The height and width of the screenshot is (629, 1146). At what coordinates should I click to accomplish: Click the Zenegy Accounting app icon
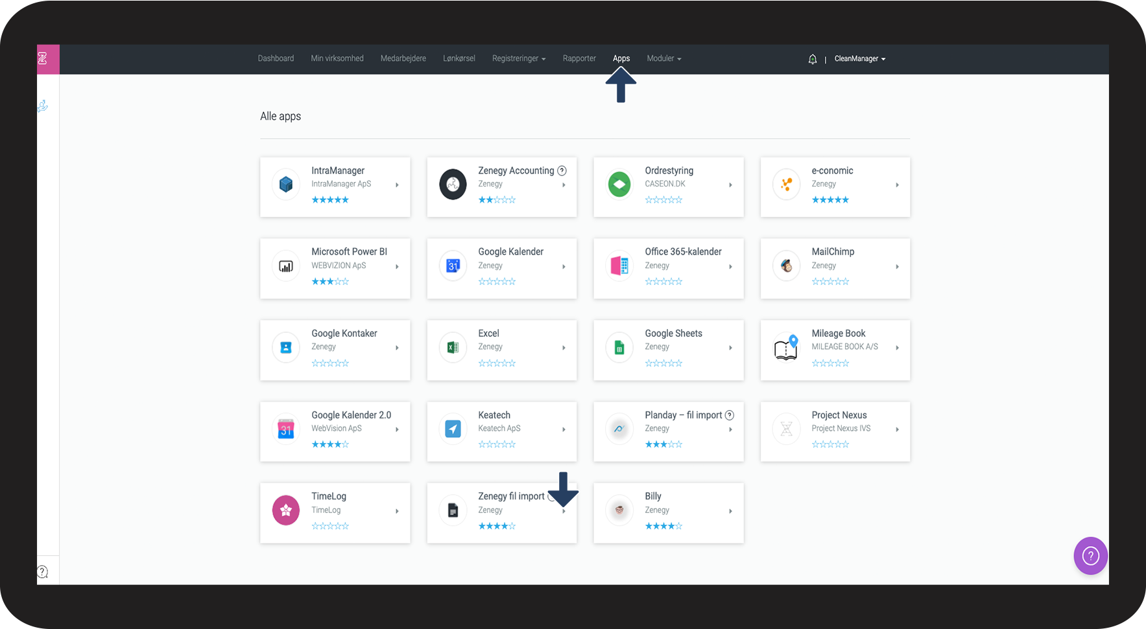(453, 185)
